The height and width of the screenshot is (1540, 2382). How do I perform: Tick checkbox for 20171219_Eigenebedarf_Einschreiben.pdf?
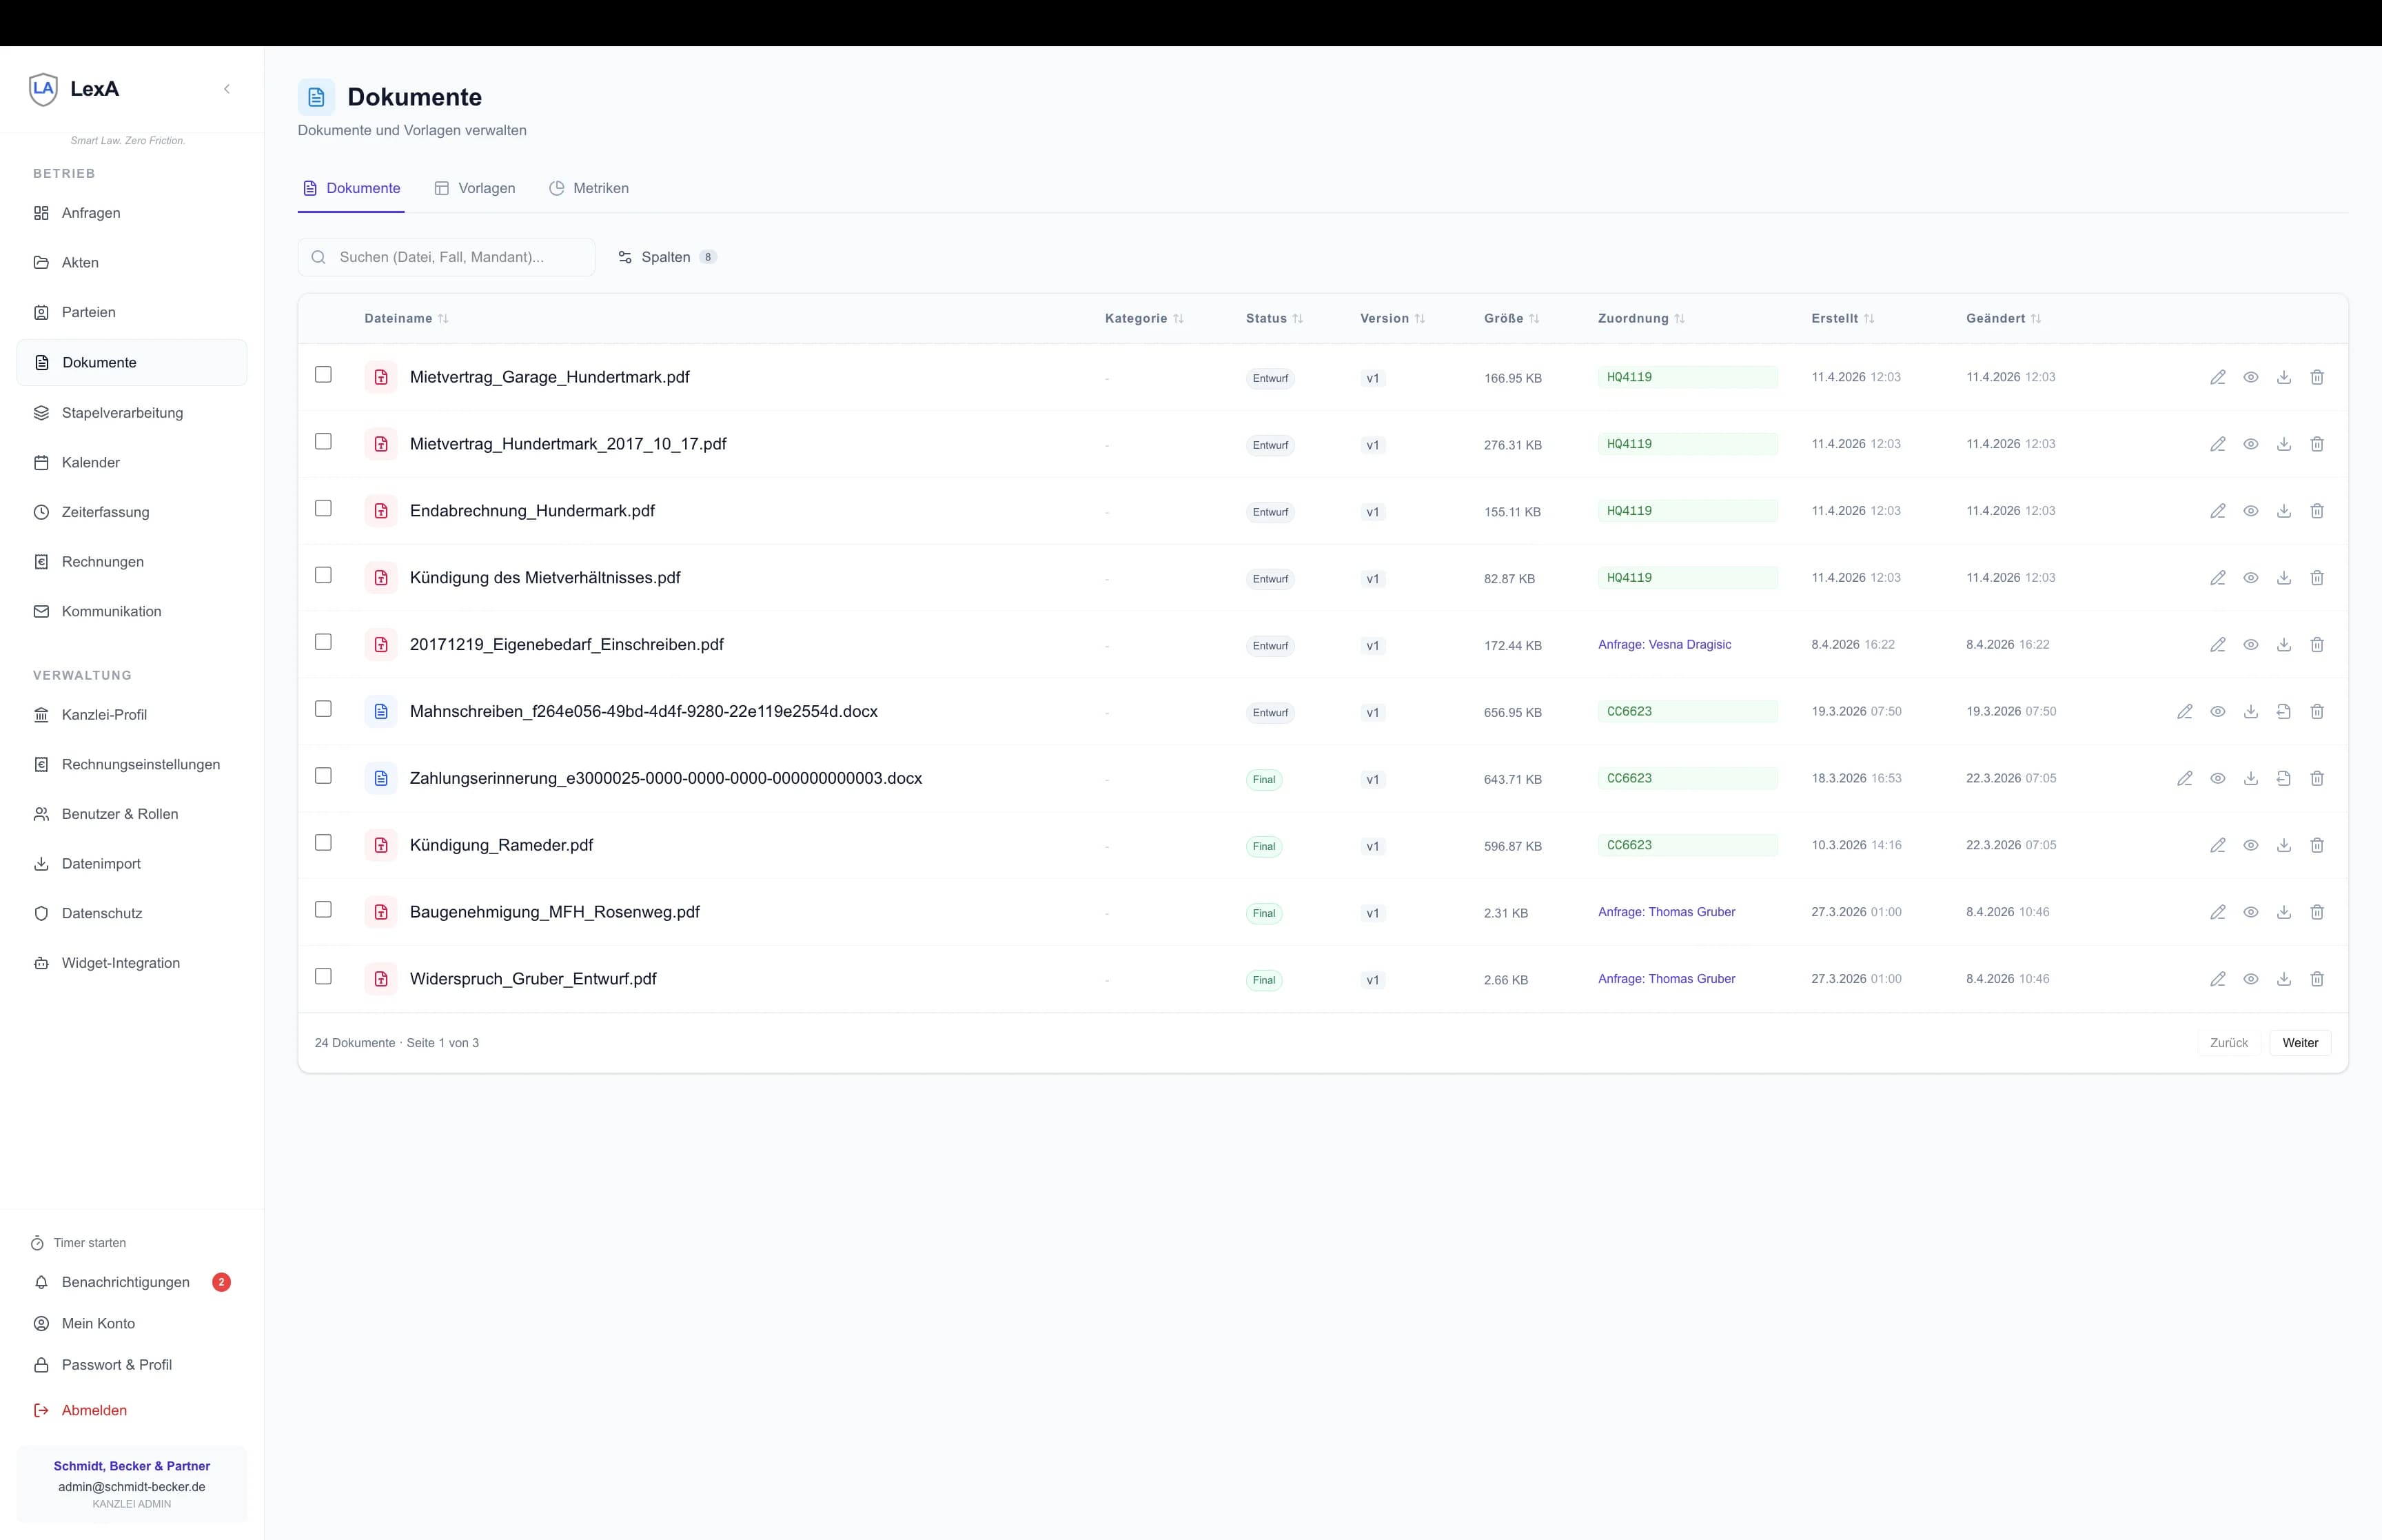(x=323, y=642)
